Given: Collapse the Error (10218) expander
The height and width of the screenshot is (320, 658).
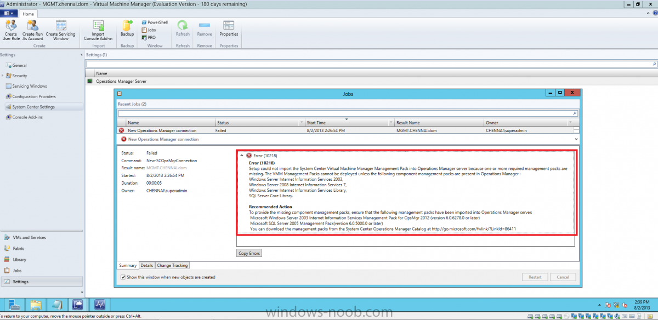Looking at the screenshot, I should [x=242, y=156].
